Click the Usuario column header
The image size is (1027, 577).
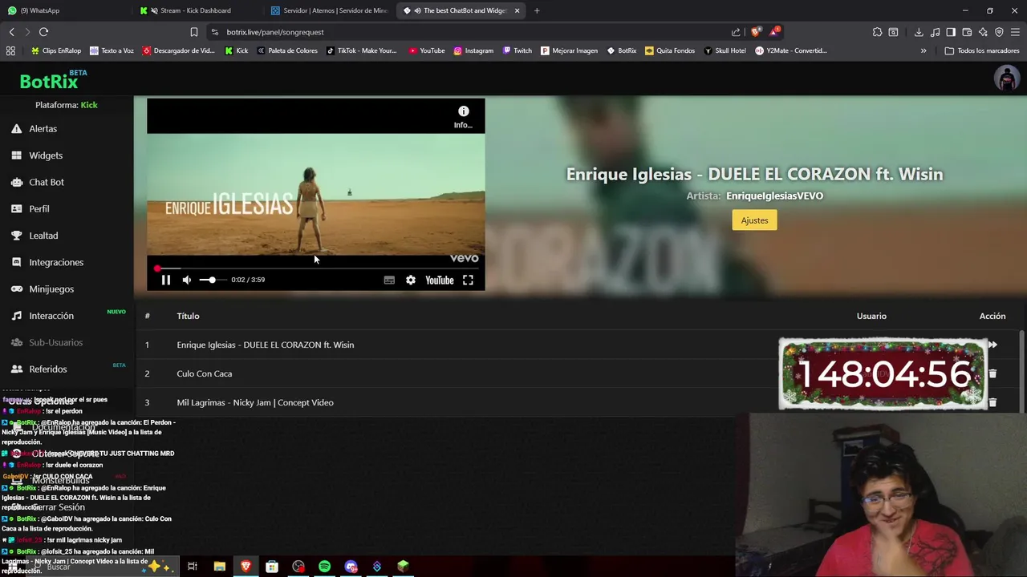(x=871, y=316)
